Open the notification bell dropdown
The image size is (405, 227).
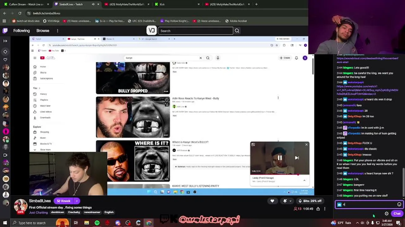click(x=287, y=201)
